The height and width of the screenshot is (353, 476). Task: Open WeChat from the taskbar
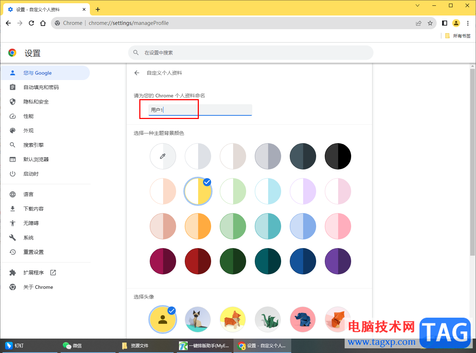tap(72, 345)
